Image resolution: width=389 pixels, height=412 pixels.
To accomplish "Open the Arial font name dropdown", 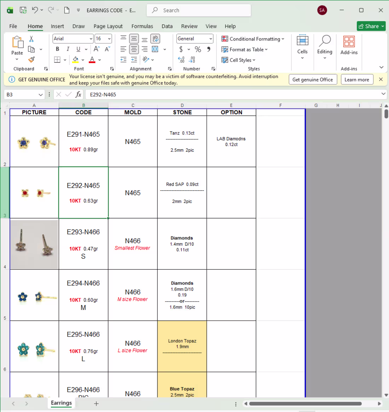I will tap(91, 38).
